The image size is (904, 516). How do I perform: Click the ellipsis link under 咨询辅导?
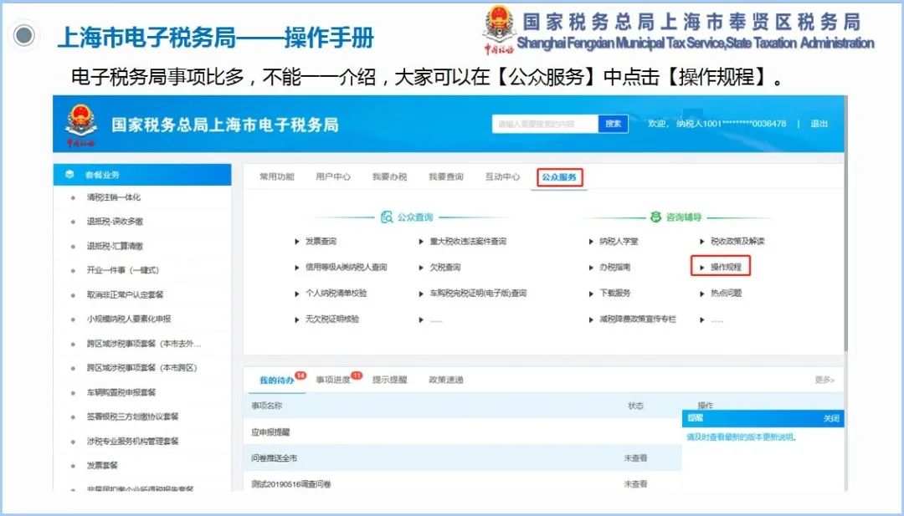pos(717,320)
